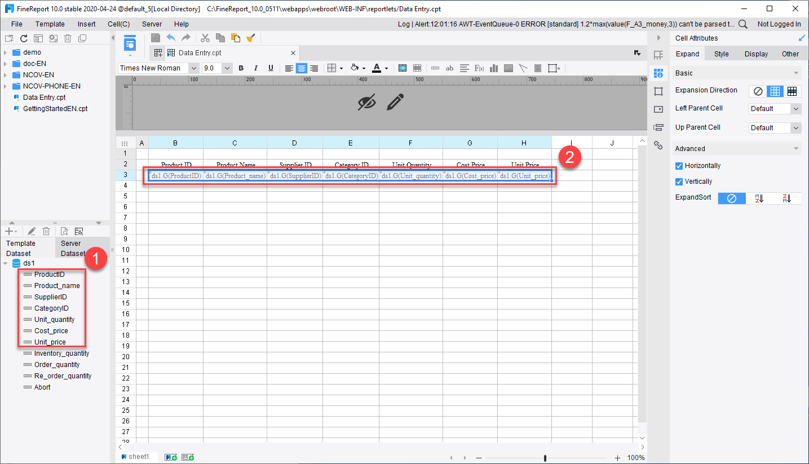This screenshot has height=464, width=809.
Task: Insert a formula with the F(x) icon
Action: (x=479, y=68)
